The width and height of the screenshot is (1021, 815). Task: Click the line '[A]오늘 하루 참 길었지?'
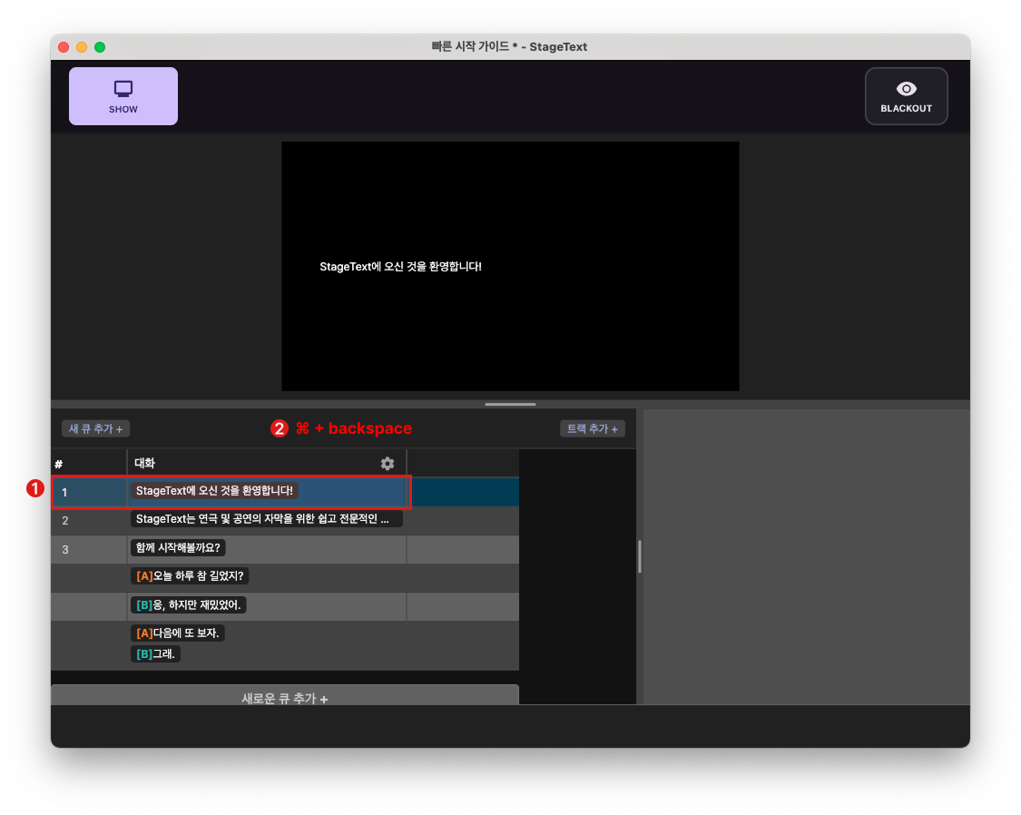point(191,576)
